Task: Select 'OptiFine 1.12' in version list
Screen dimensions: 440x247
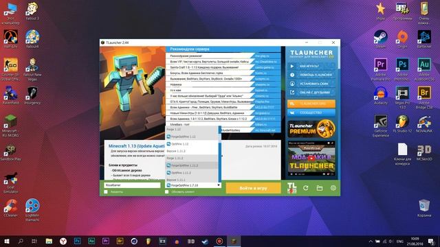Action: 192,144
